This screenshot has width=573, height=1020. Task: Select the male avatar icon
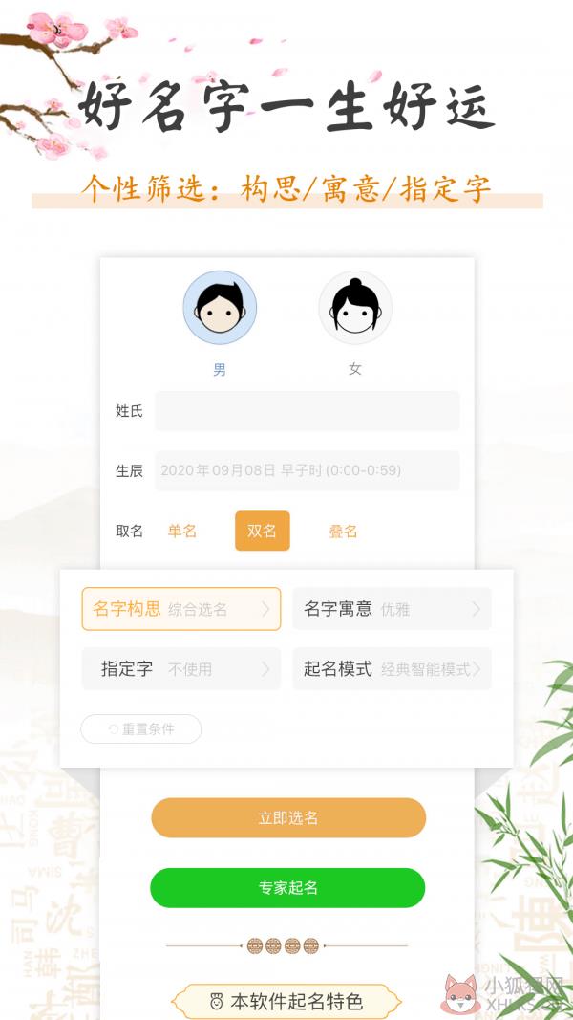point(220,308)
